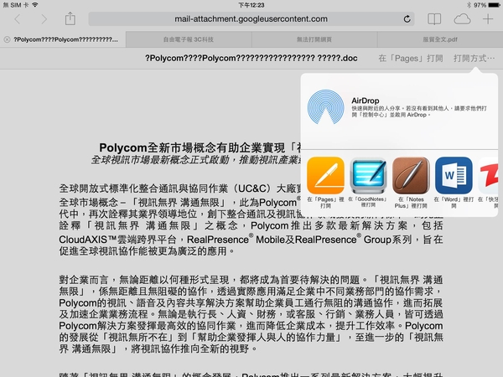Add a new tab with plus icon

[488, 19]
